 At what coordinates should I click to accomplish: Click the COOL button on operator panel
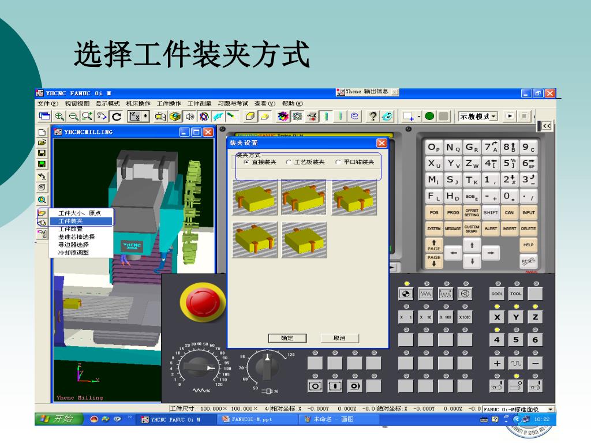(497, 294)
